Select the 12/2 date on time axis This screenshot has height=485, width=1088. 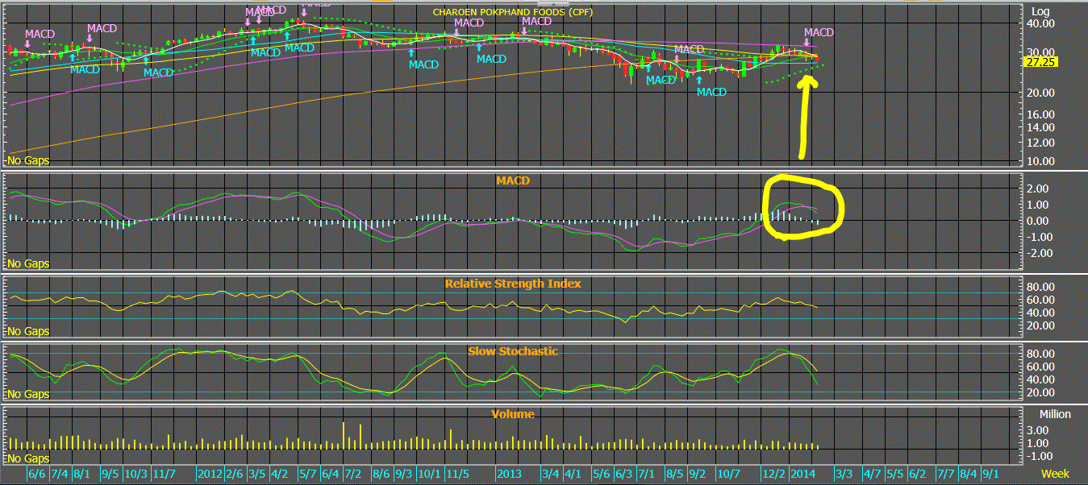click(774, 474)
